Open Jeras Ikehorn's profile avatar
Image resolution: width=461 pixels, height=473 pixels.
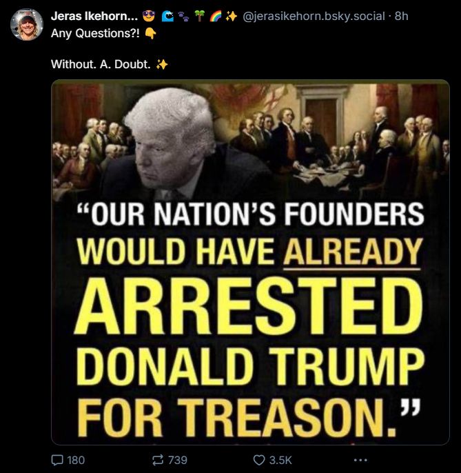pos(27,24)
